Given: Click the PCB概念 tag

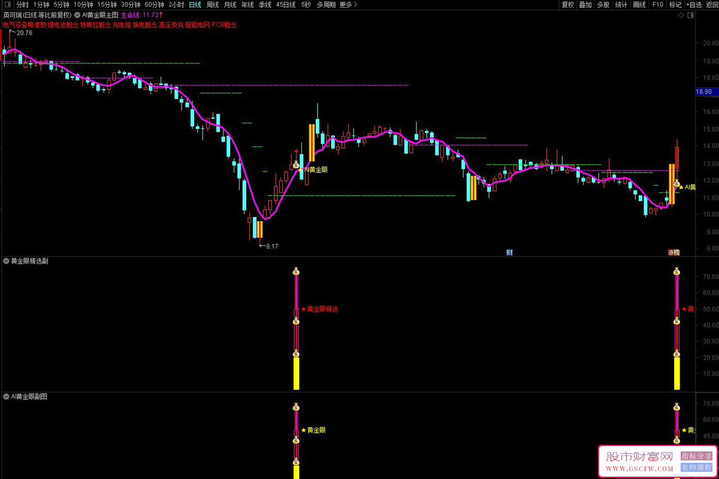Looking at the screenshot, I should (x=225, y=25).
